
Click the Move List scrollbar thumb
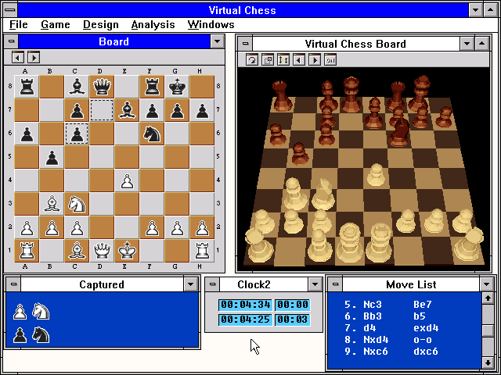click(488, 331)
